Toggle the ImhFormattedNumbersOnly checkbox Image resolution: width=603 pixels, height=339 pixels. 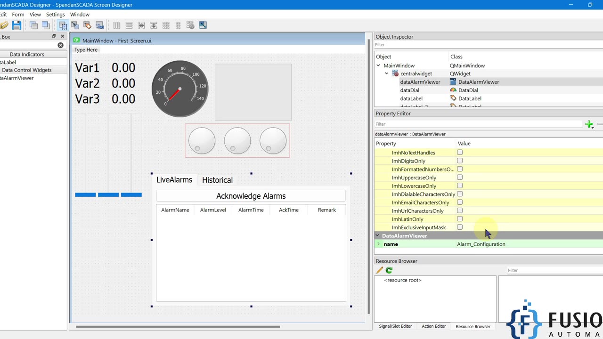[x=460, y=169]
